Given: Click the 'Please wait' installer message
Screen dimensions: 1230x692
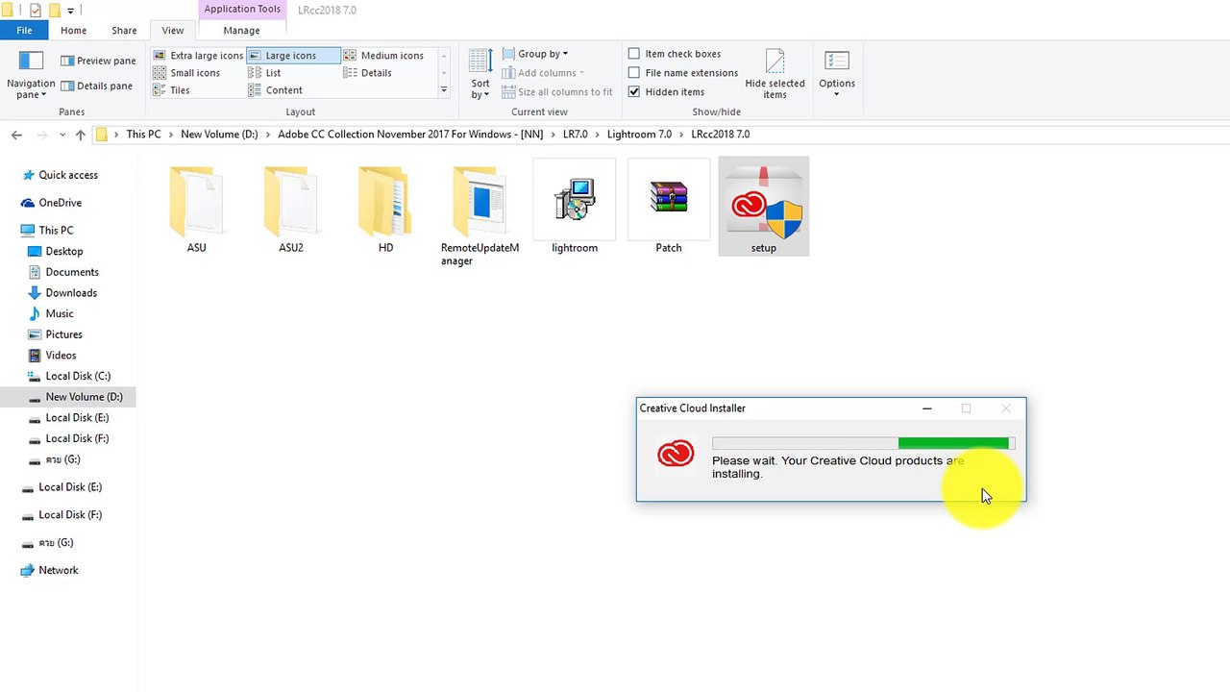Looking at the screenshot, I should [x=838, y=467].
